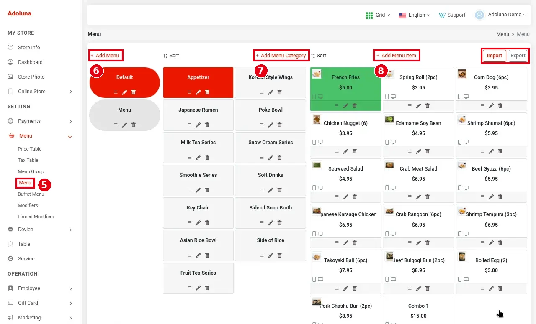Delete the Milk Tea Series category
The height and width of the screenshot is (324, 536).
click(207, 158)
